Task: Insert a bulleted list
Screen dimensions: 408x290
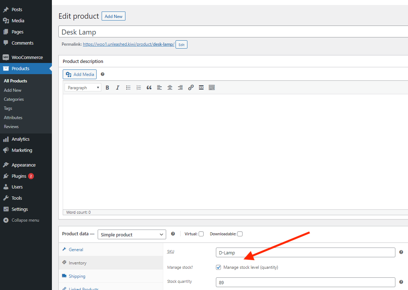Action: pos(128,87)
